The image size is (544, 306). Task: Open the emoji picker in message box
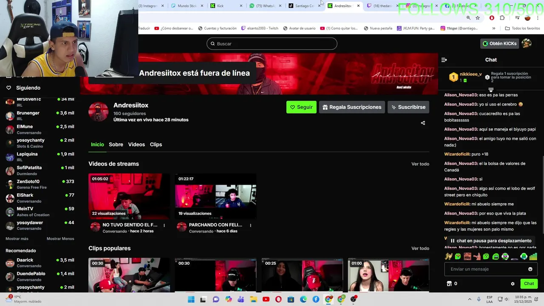pos(530,269)
